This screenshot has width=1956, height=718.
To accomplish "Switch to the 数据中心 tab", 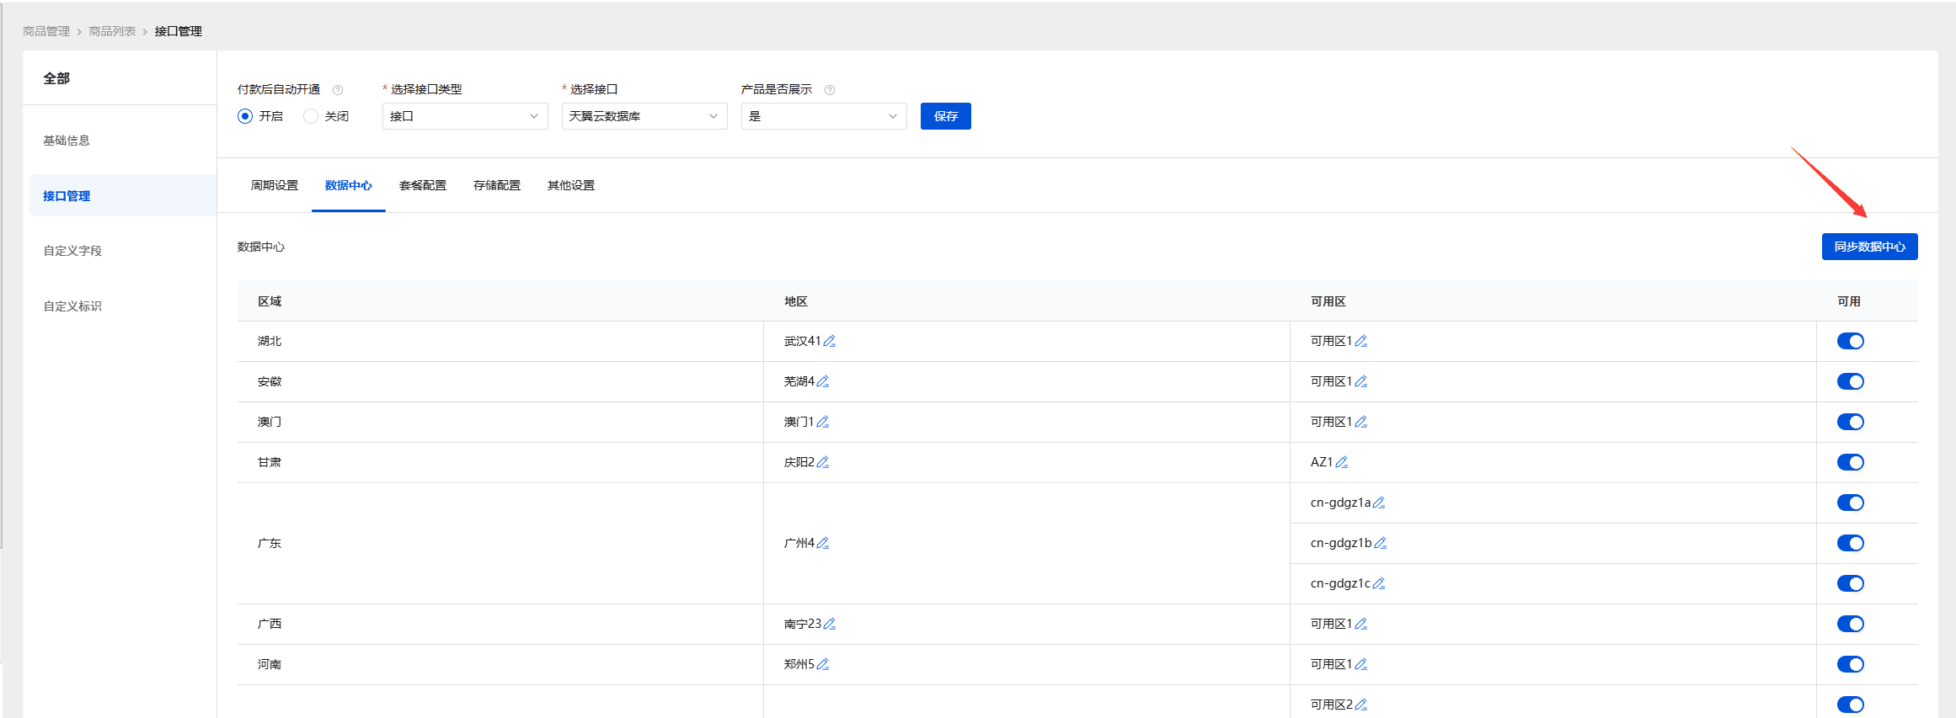I will coord(349,185).
